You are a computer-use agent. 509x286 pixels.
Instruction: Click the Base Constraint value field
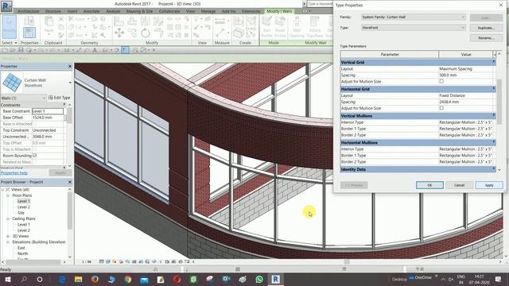coord(48,111)
